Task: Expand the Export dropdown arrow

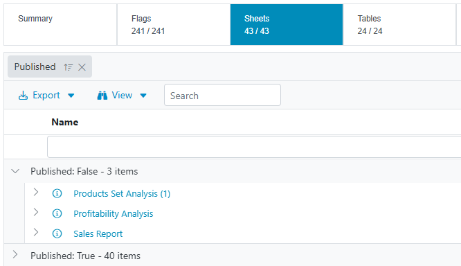Action: tap(71, 96)
